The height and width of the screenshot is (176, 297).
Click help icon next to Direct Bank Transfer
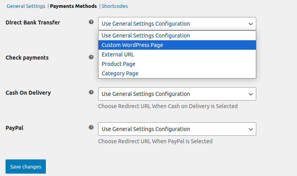91,22
